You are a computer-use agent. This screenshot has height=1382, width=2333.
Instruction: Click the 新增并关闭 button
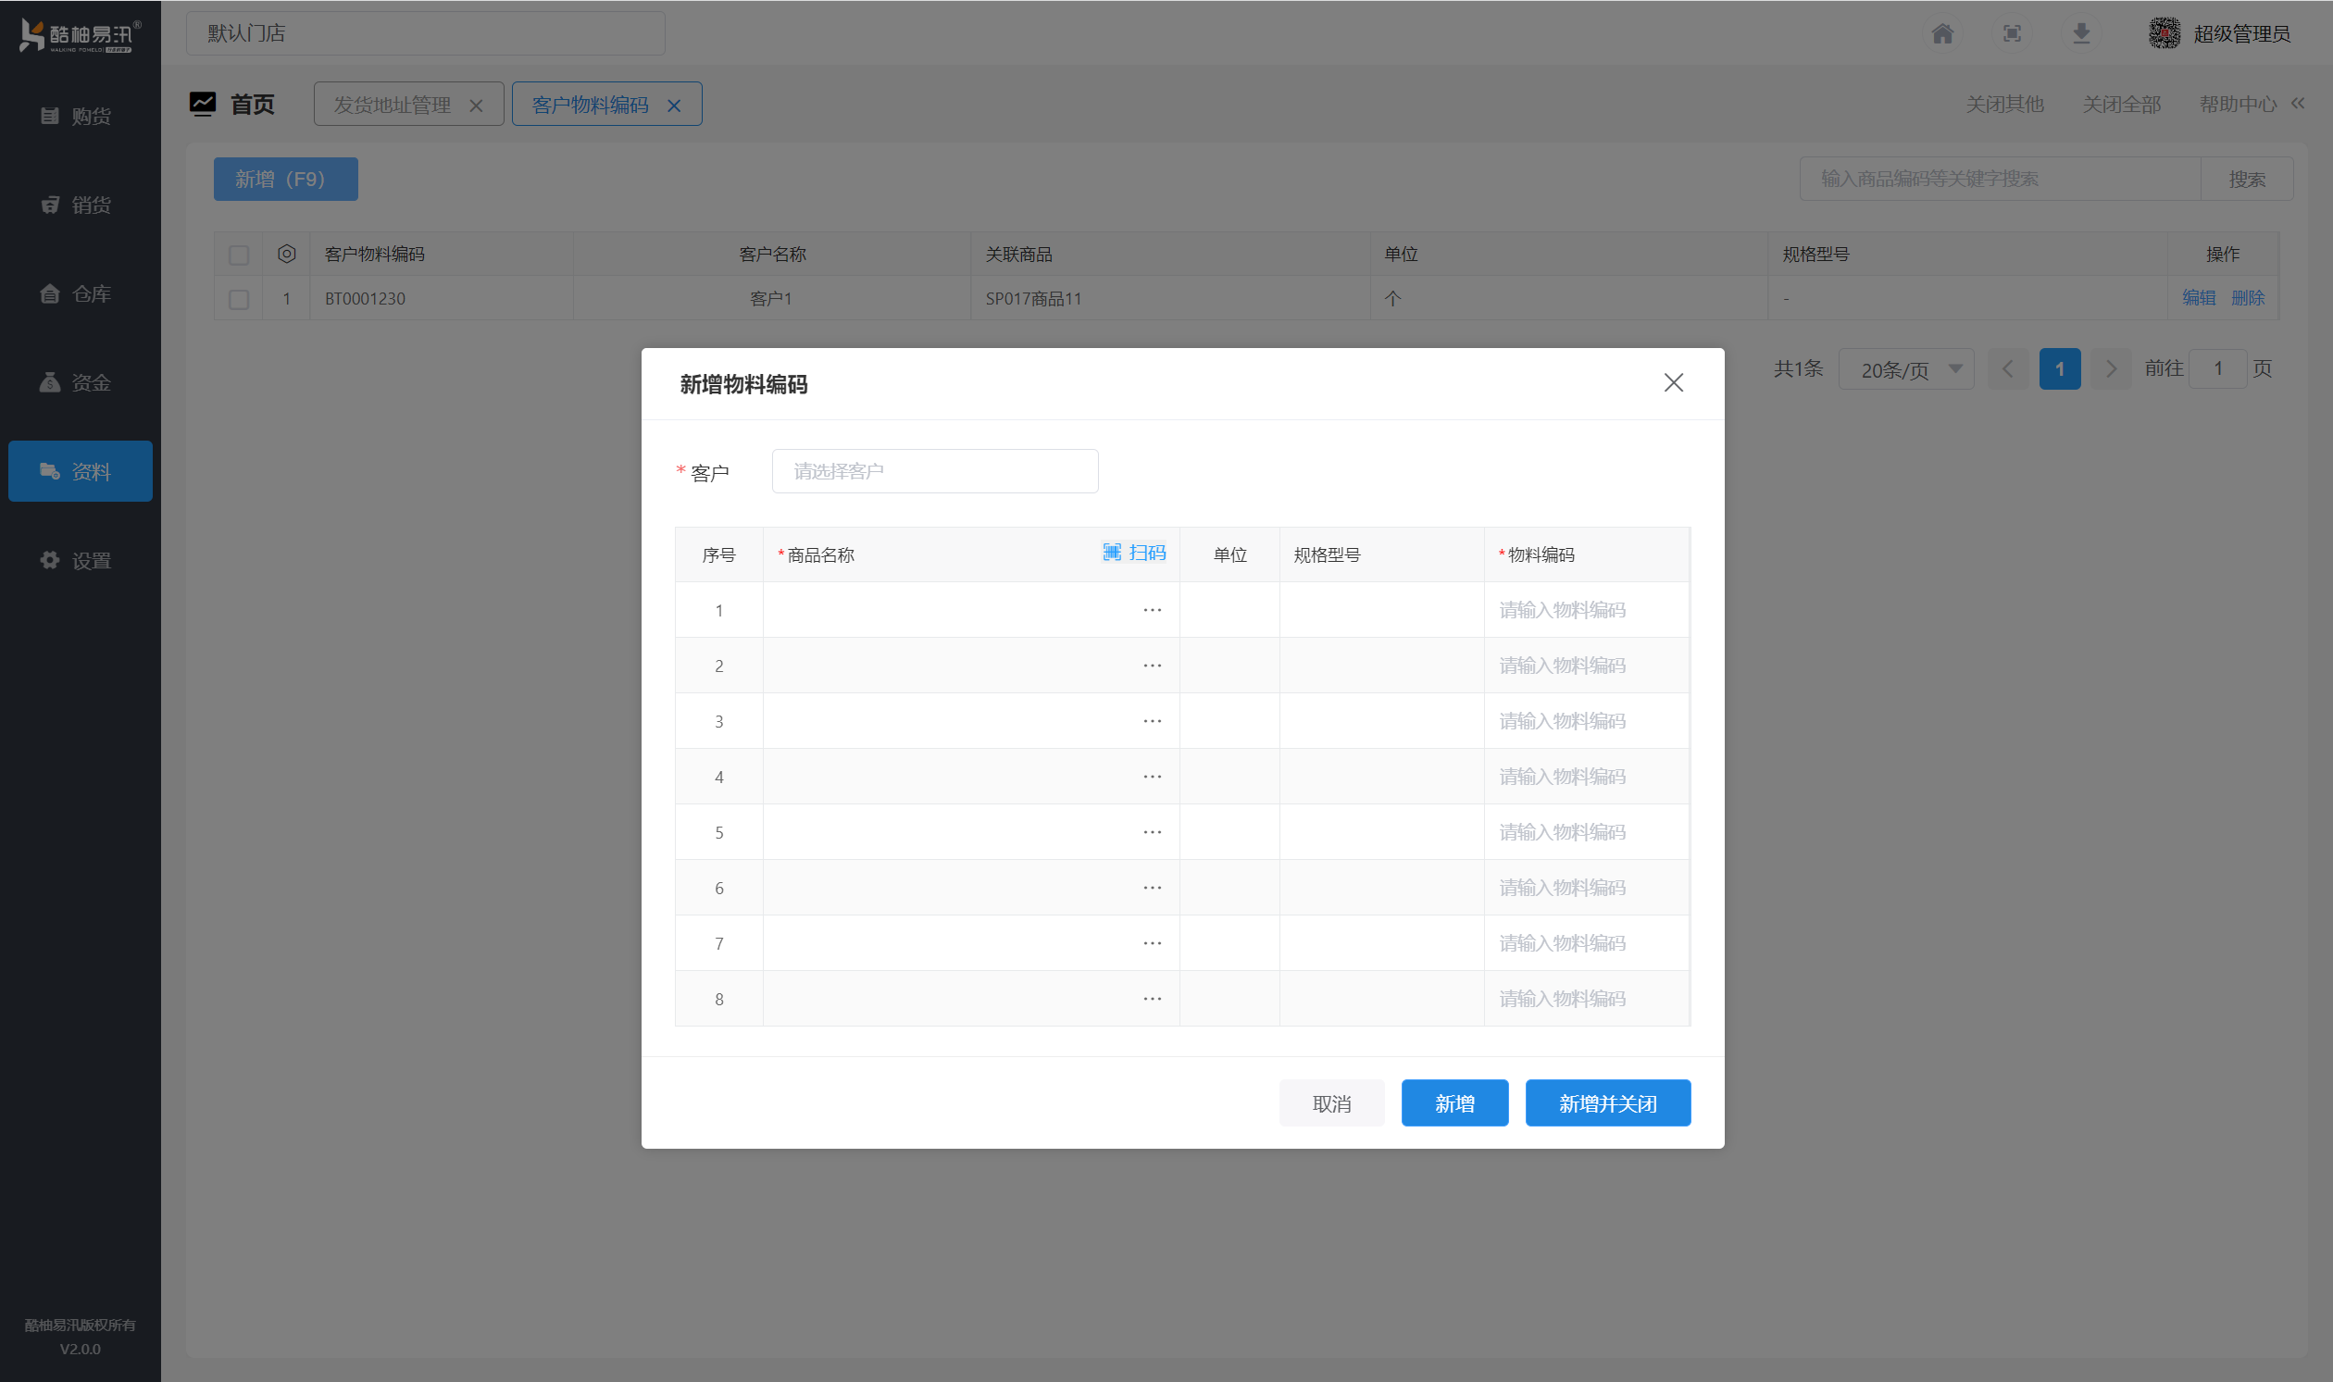pyautogui.click(x=1606, y=1103)
